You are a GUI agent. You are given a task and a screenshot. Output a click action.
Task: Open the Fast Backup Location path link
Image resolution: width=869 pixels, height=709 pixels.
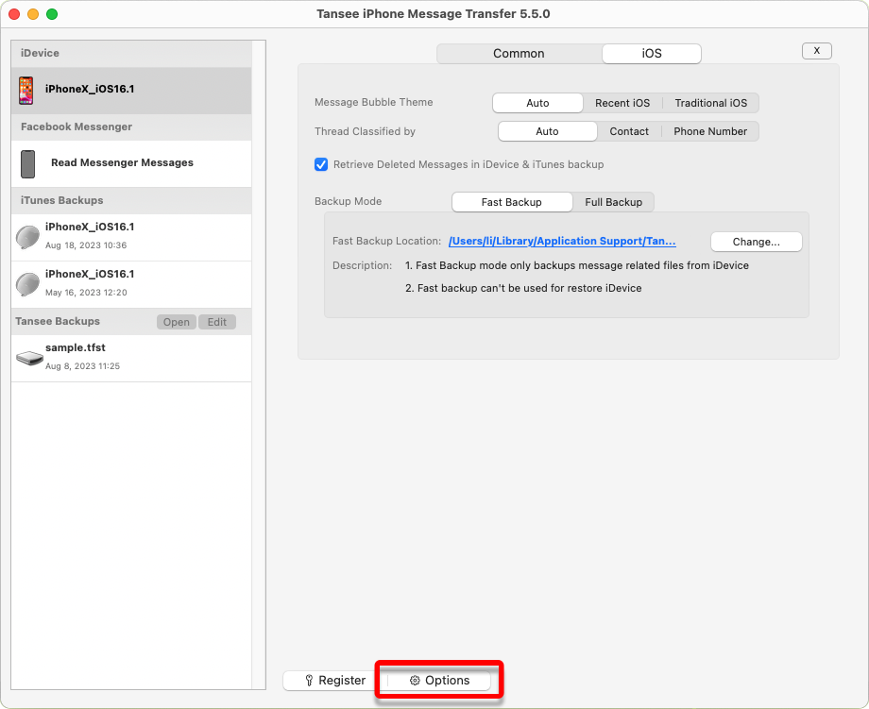point(562,241)
